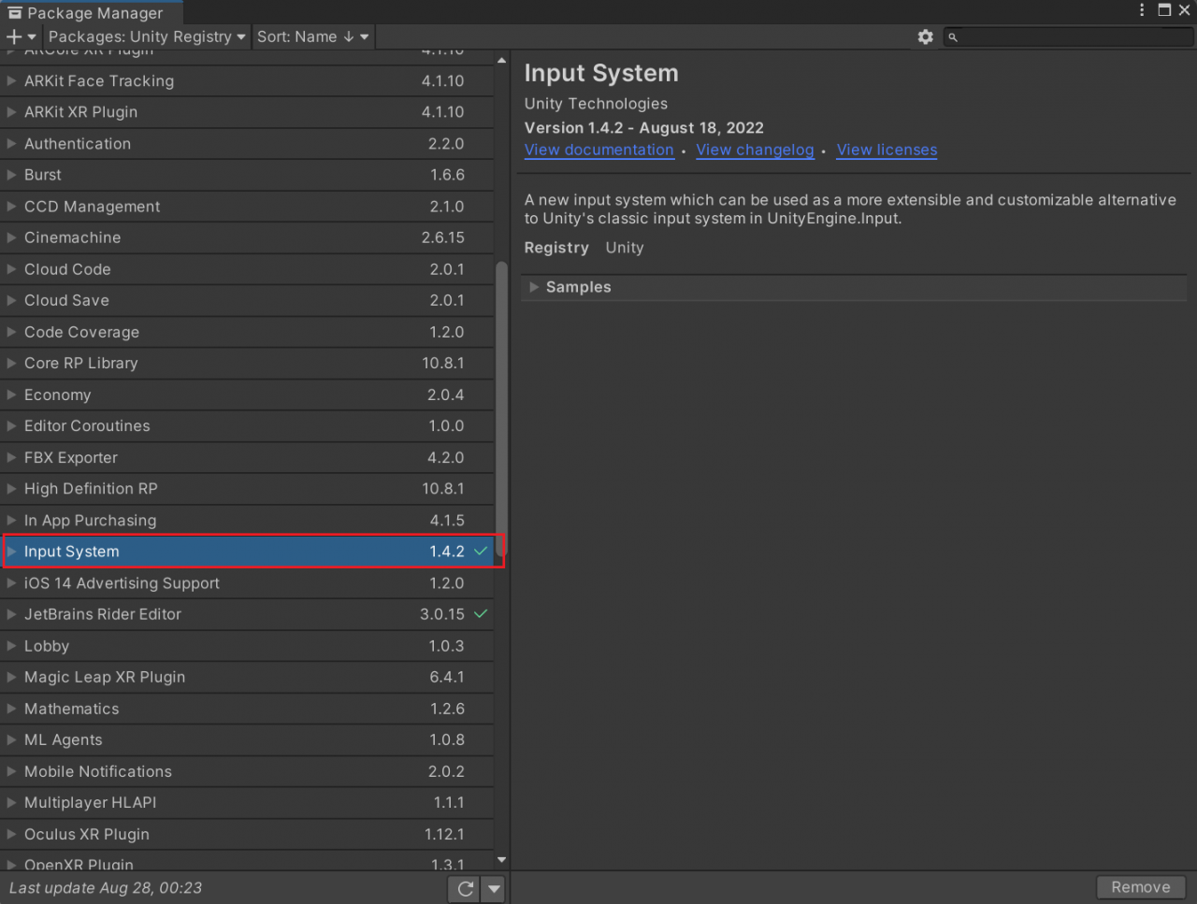Open View changelog link
1197x904 pixels.
tap(755, 150)
